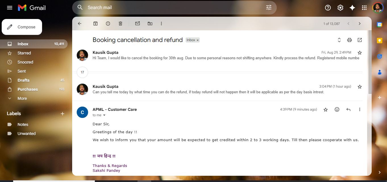Viewport: 387px width, 182px height.
Task: Reply to APML Customer Care message
Action: [x=348, y=109]
